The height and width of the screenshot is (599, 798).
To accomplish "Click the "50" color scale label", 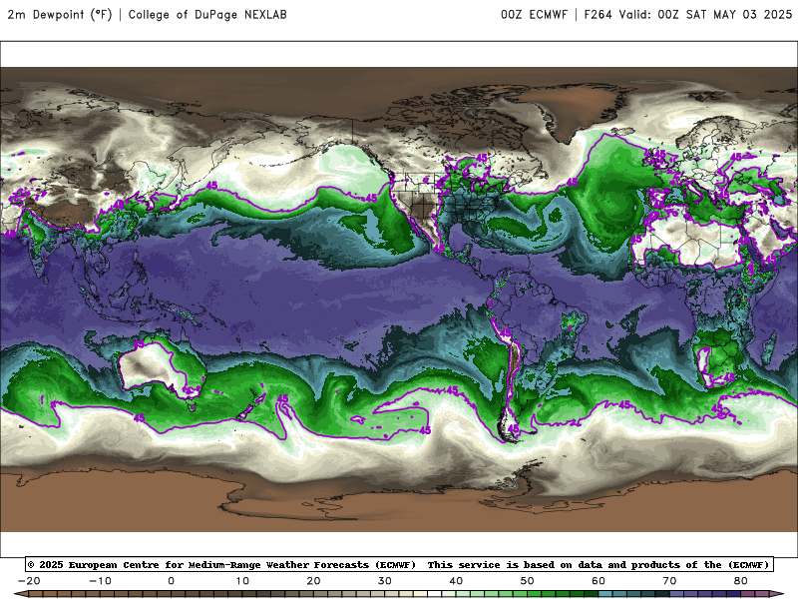I will point(528,581).
